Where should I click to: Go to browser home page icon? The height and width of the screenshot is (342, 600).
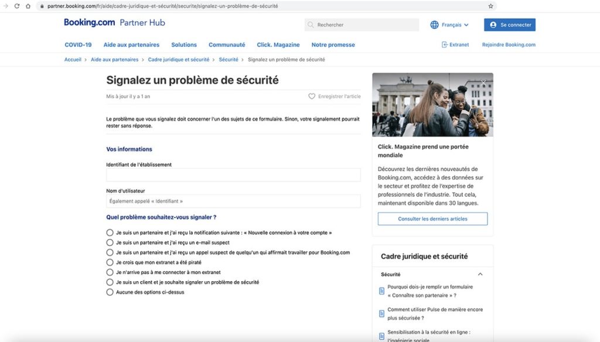28,6
